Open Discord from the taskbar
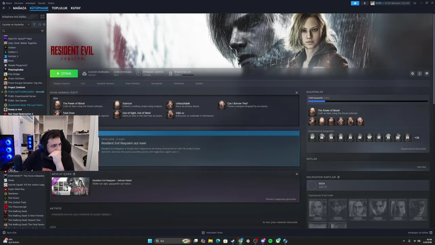Viewport: 435px width, 245px height. point(263,241)
